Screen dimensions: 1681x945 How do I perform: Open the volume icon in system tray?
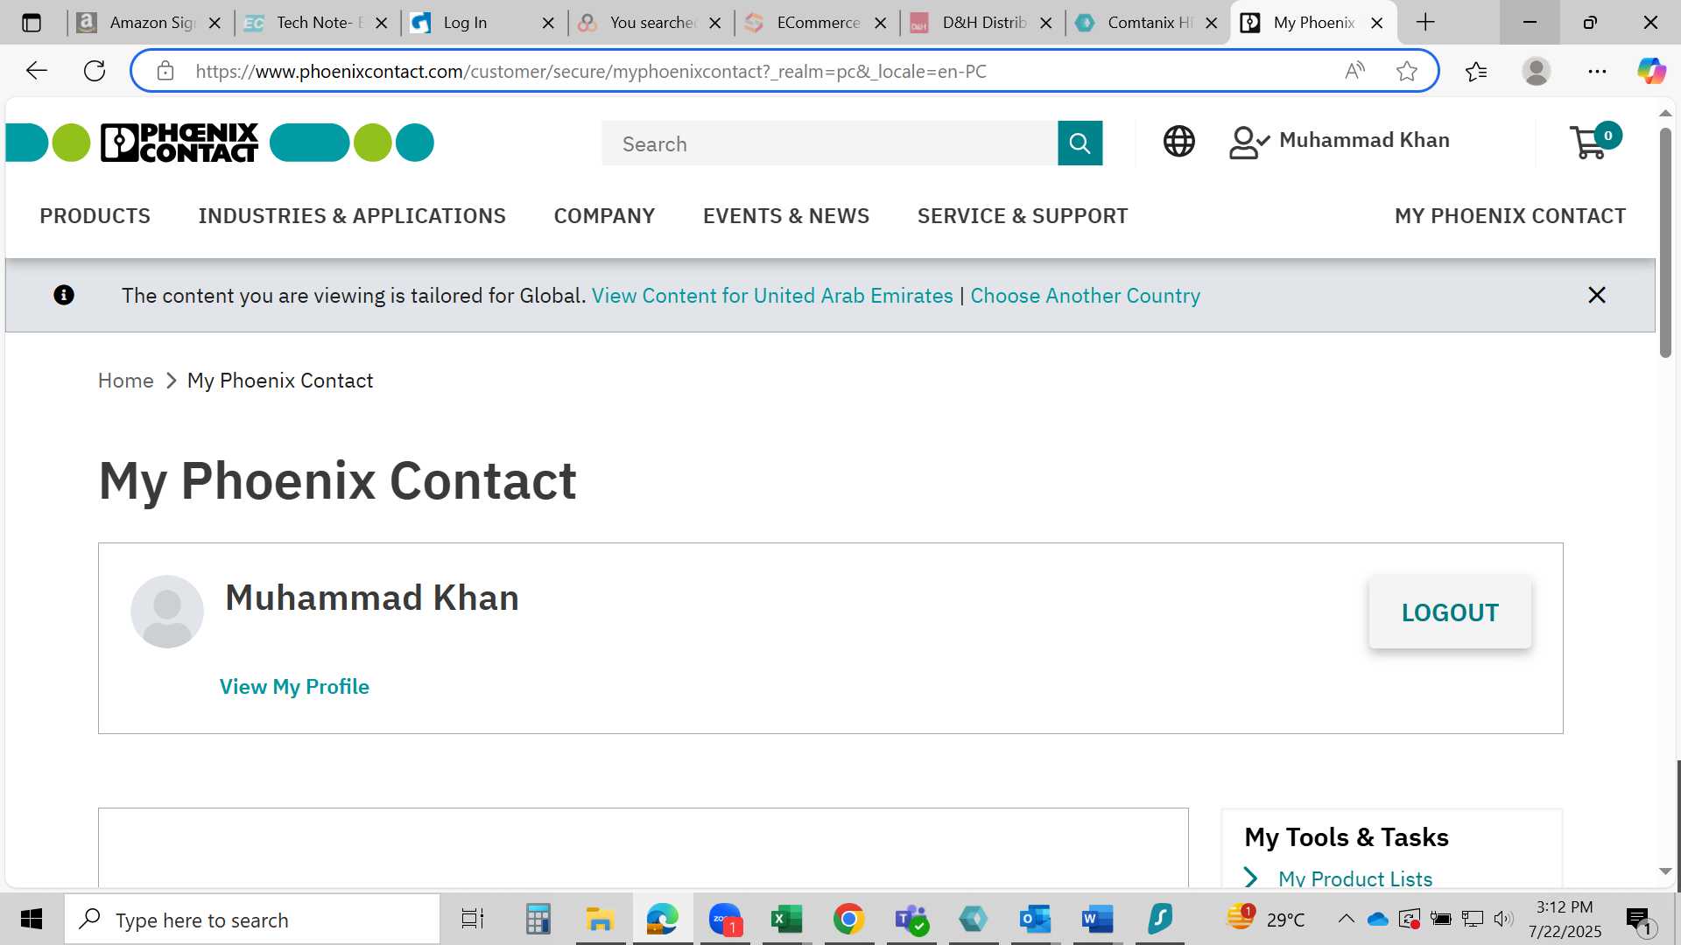click(x=1503, y=919)
